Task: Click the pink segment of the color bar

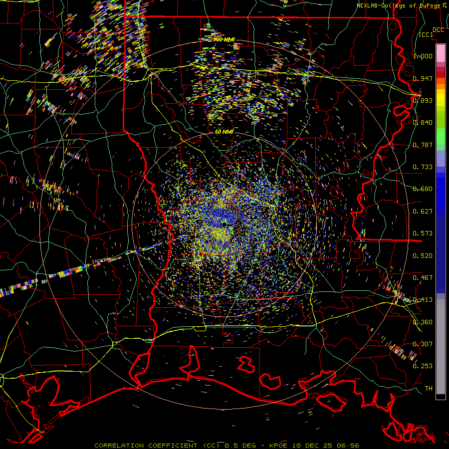Action: point(441,53)
